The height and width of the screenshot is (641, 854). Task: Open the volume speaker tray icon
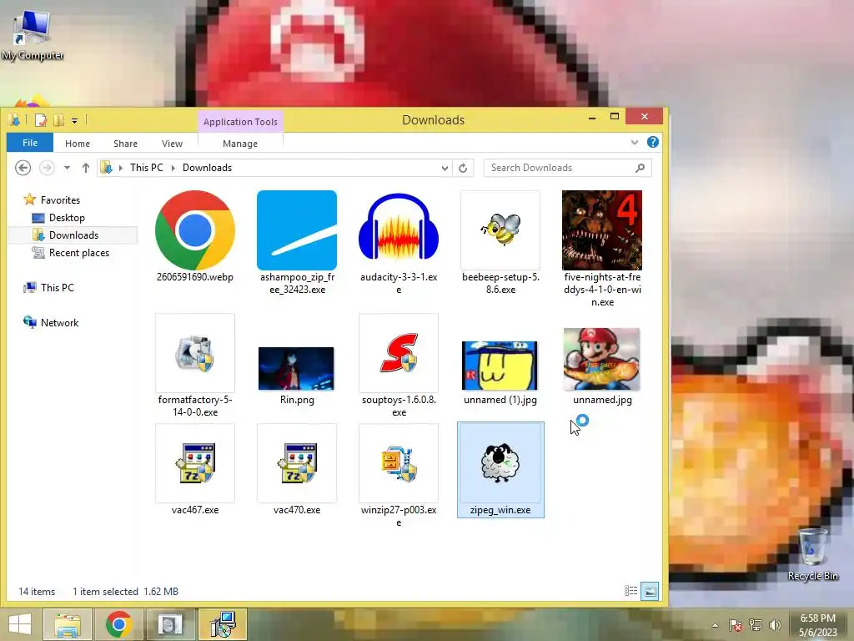click(x=775, y=625)
